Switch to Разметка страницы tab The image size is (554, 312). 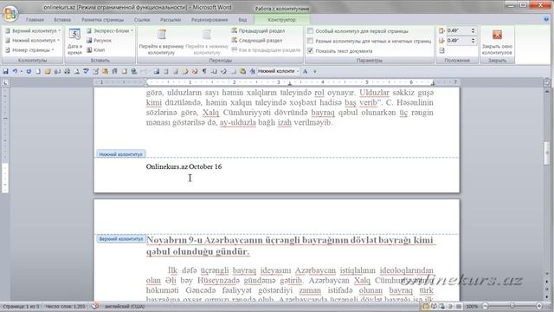pyautogui.click(x=102, y=20)
